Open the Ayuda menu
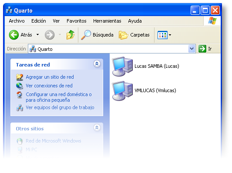232x173 pixels. pos(135,21)
